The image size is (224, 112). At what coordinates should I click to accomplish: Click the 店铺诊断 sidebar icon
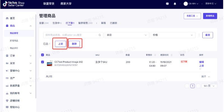pos(7,101)
